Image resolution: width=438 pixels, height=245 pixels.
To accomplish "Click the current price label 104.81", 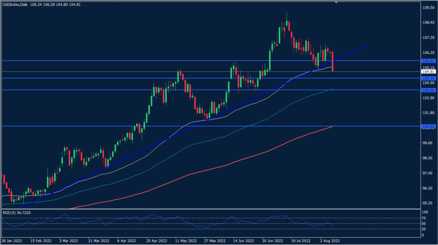I will coord(428,71).
